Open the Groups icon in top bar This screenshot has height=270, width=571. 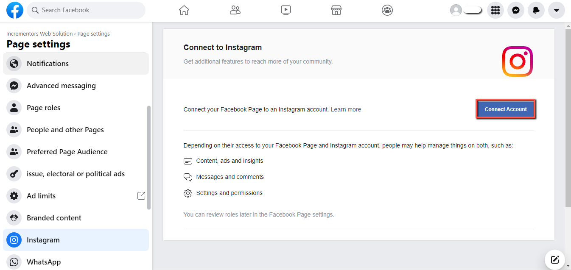point(387,10)
